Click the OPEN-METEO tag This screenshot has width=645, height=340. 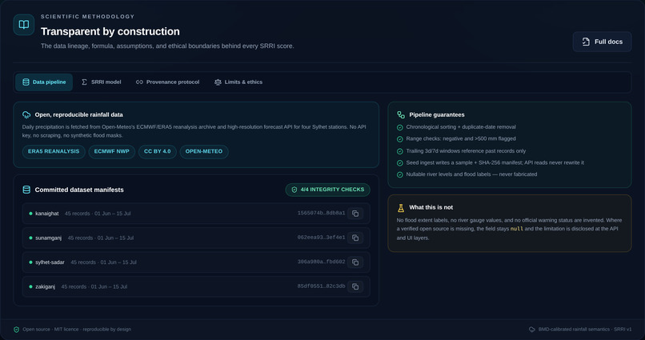click(203, 151)
